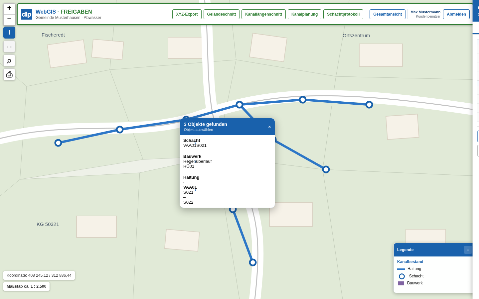479x299 pixels.
Task: Click the dlp logo
Action: click(x=27, y=14)
